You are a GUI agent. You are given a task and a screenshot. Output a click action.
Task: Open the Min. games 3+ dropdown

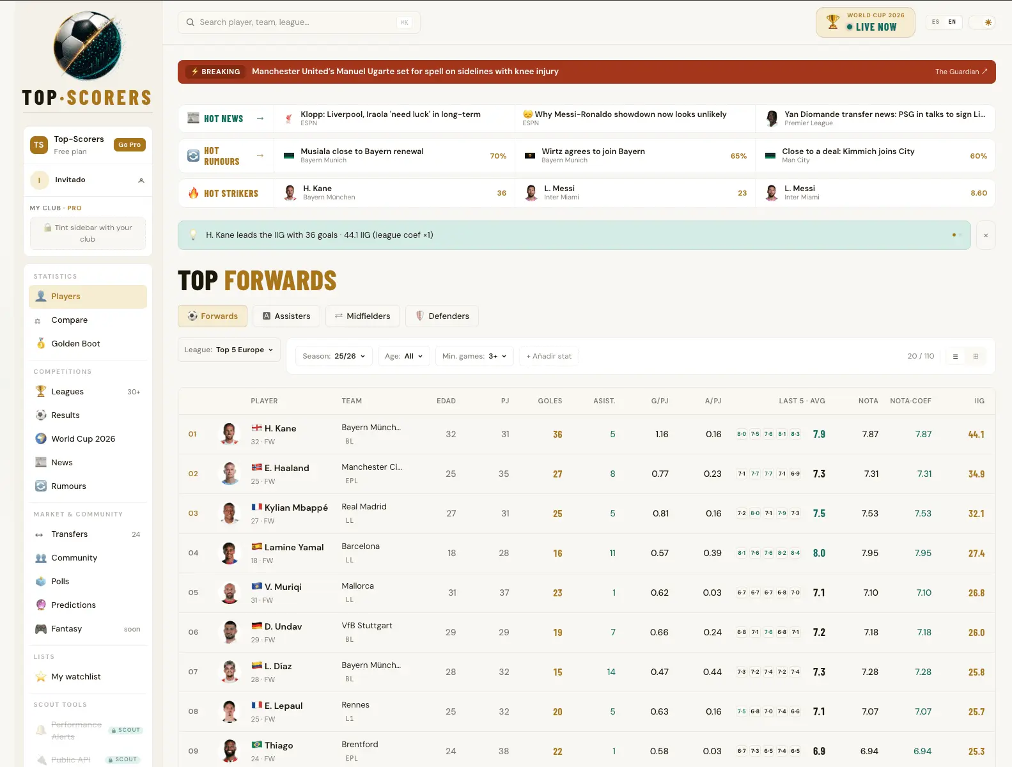click(474, 356)
